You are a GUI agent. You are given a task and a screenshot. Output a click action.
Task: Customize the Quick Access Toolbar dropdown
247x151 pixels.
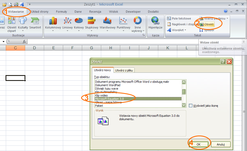(x=30, y=4)
